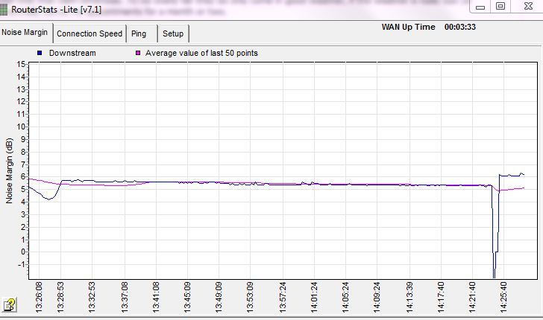The width and height of the screenshot is (543, 320).
Task: Click the 15 value on the dB axis
Action: tap(21, 64)
